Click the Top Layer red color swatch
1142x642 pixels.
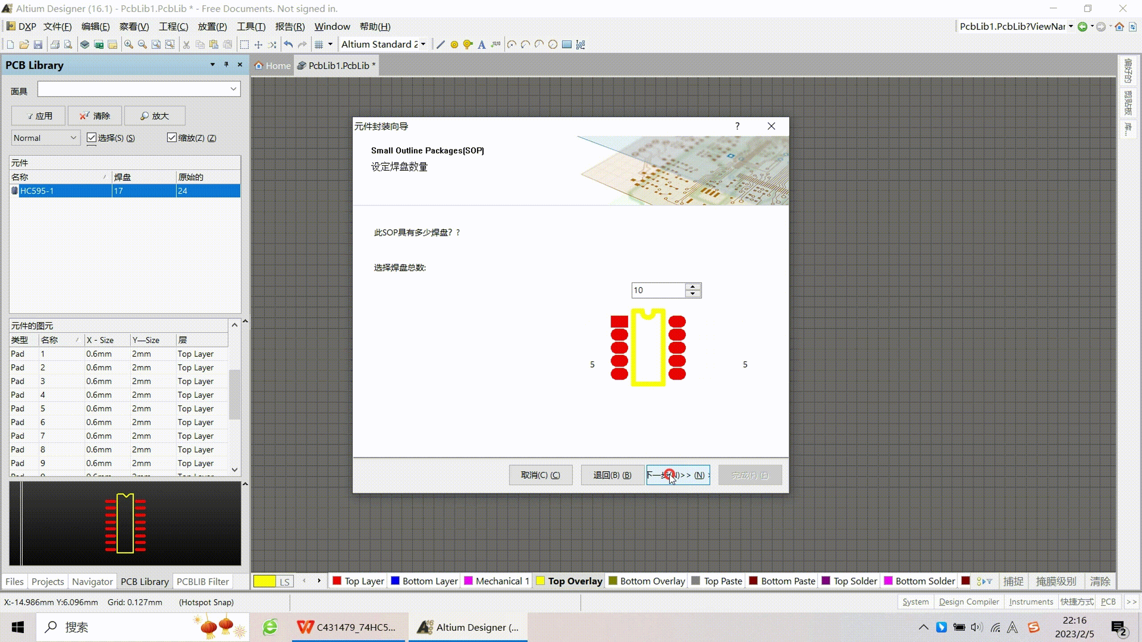point(337,581)
